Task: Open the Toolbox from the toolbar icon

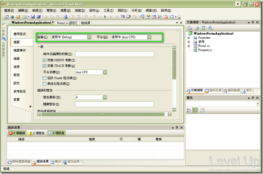Action: (160, 17)
